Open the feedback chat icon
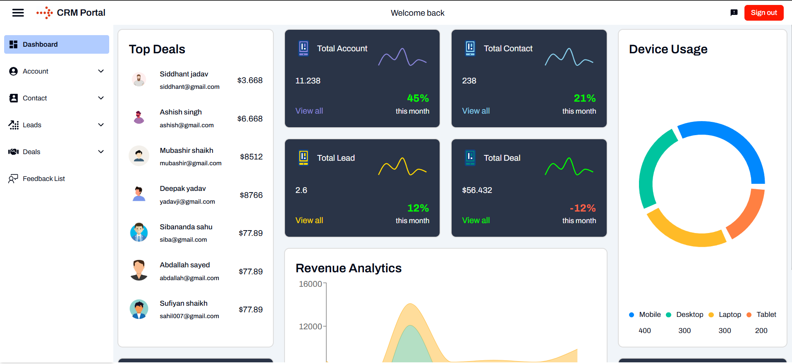This screenshot has width=792, height=364. (734, 13)
